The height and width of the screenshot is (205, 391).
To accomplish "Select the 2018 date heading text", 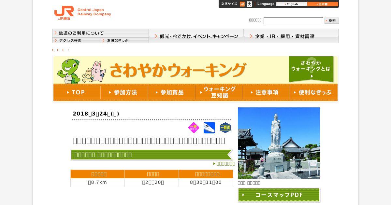I will coord(96,114).
